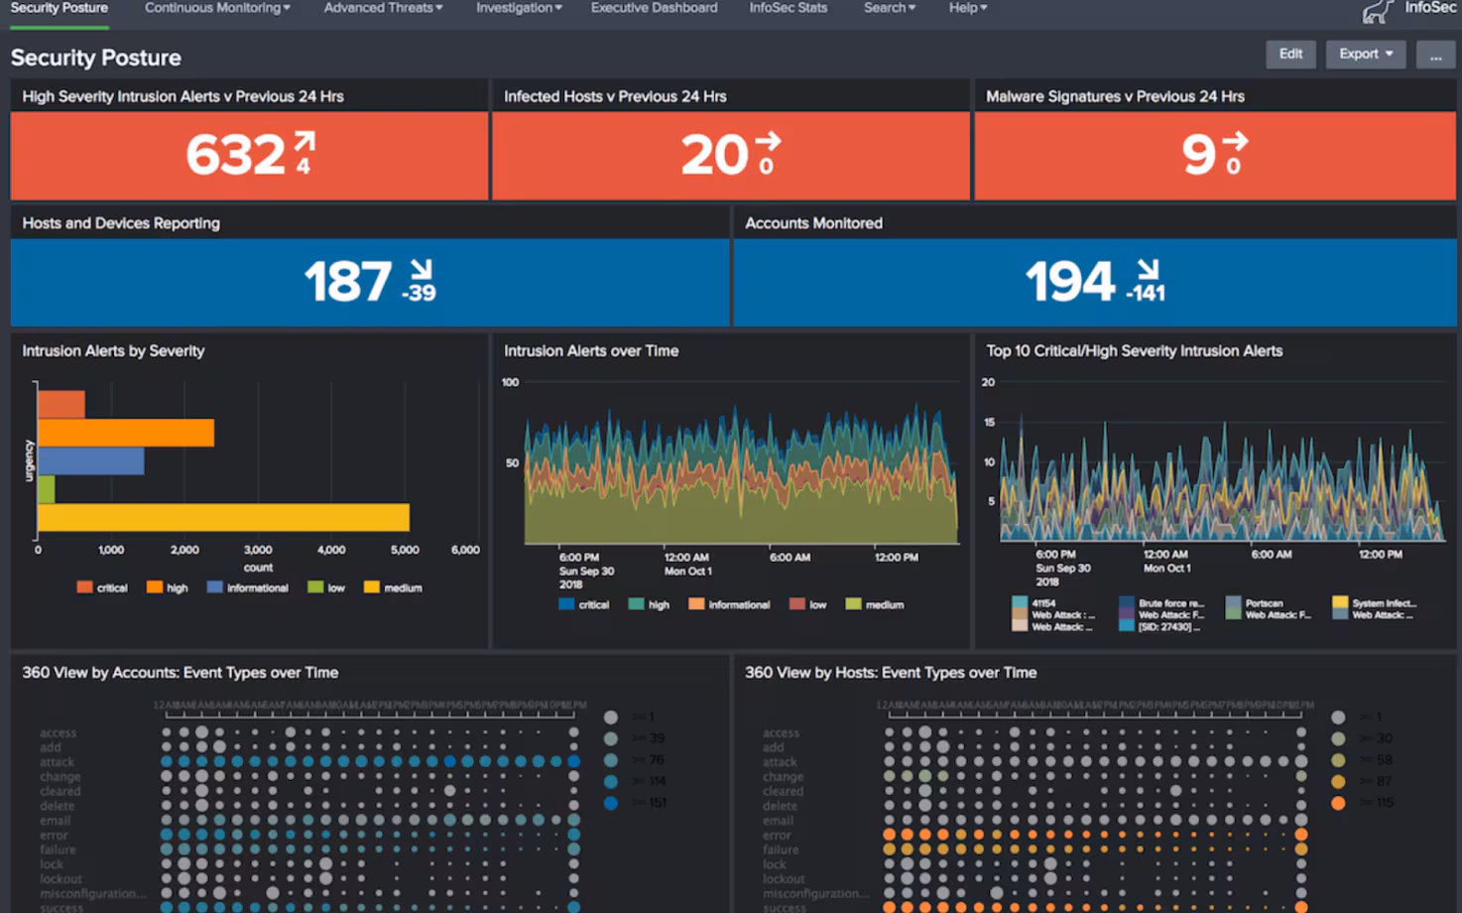Go to the Executive Dashboard tab
The width and height of the screenshot is (1462, 913).
[654, 8]
